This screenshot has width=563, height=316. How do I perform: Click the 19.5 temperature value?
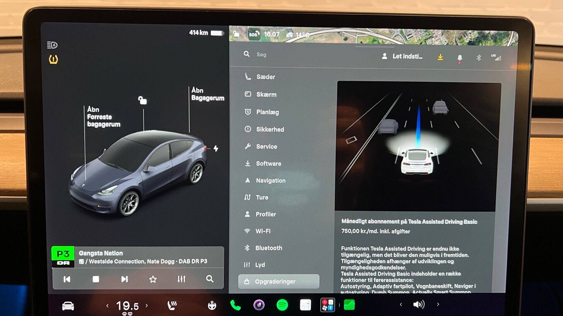pyautogui.click(x=127, y=306)
